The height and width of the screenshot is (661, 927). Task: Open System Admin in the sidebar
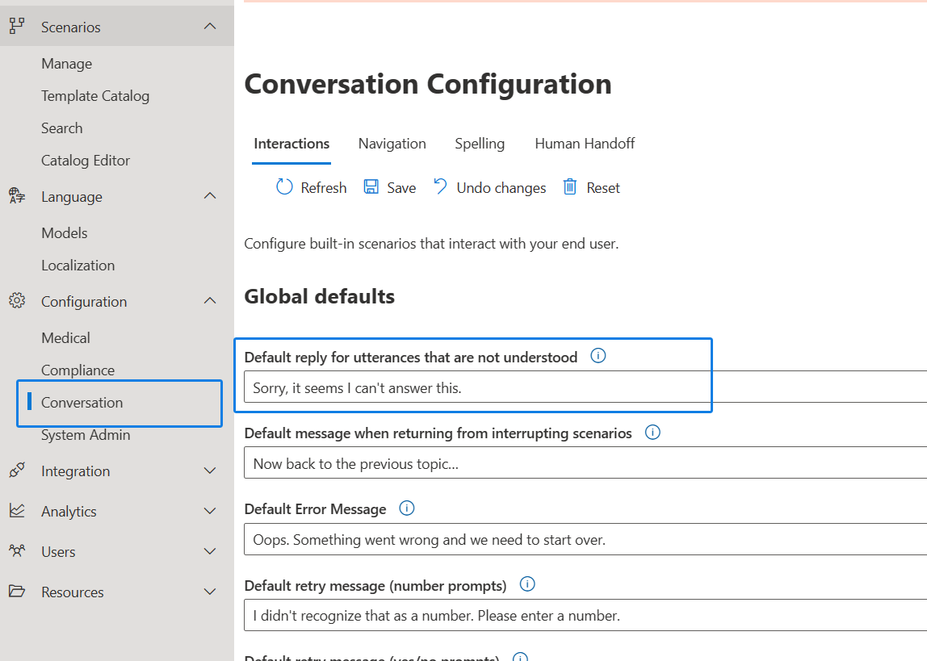coord(86,435)
